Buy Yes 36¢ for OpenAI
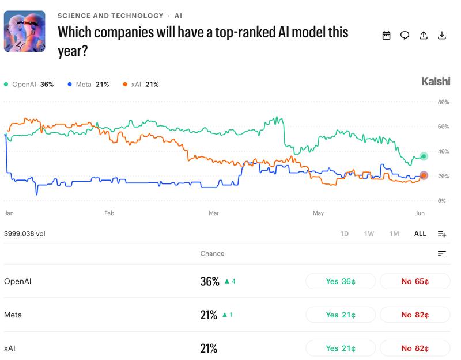Image resolution: width=461 pixels, height=360 pixels. (x=341, y=281)
